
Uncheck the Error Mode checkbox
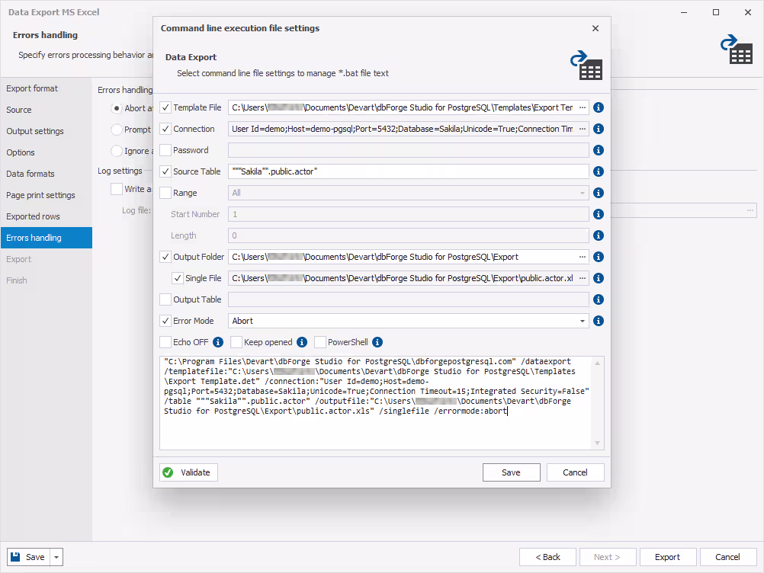pyautogui.click(x=165, y=321)
